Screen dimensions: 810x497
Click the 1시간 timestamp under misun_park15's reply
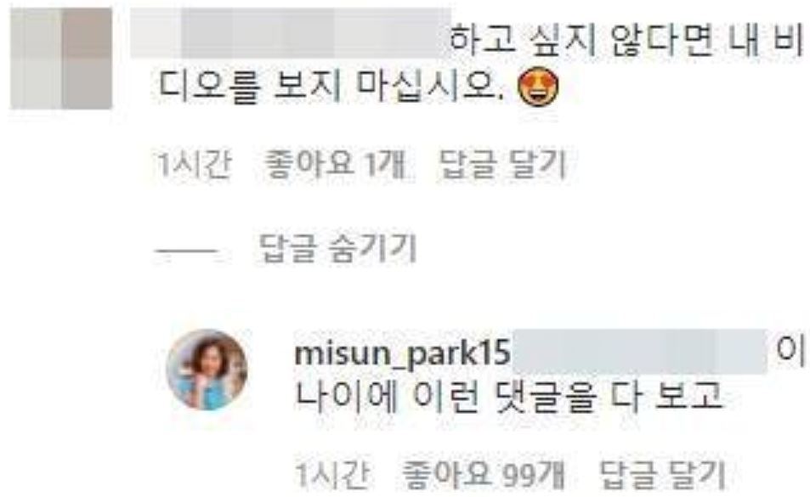point(332,474)
